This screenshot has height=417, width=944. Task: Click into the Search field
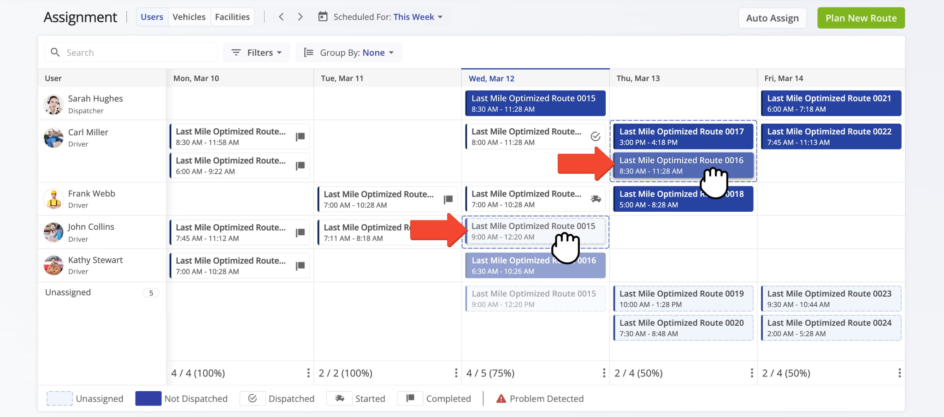(x=138, y=53)
